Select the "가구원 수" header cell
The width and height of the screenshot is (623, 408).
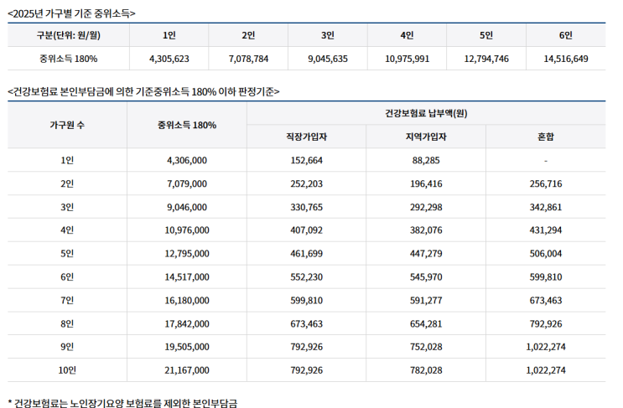pyautogui.click(x=67, y=125)
